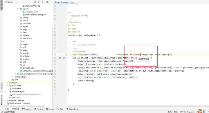Fold the class Javadoc at line 15

point(67,12)
